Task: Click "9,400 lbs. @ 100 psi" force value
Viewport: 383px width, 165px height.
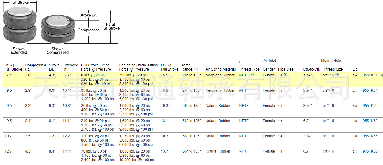Action: 136,129
